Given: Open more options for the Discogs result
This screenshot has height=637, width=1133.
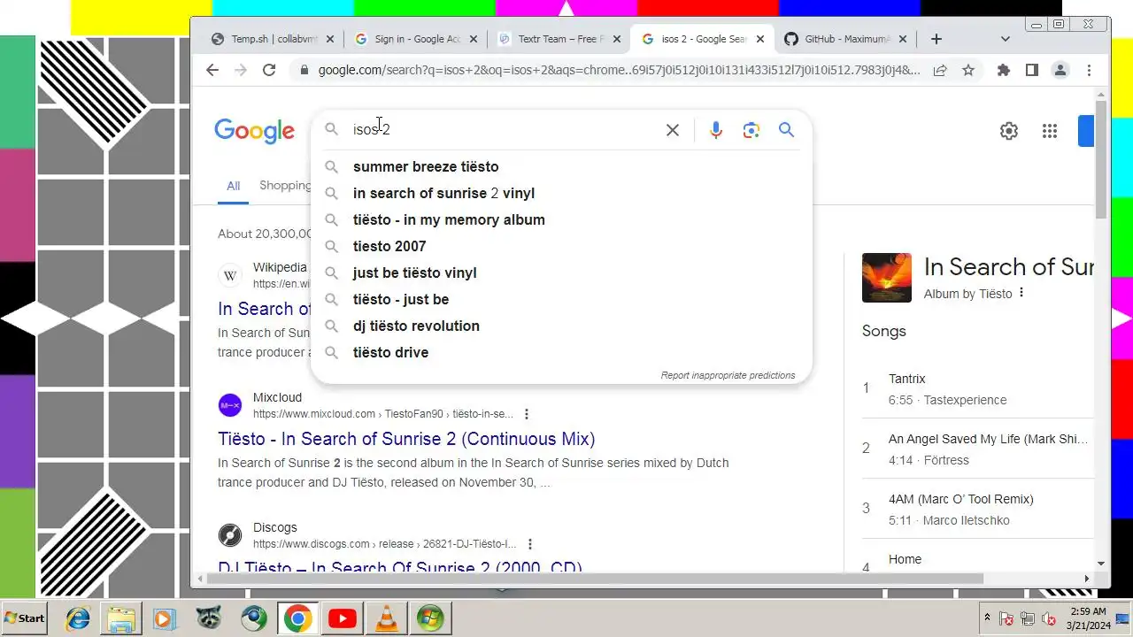Looking at the screenshot, I should (530, 544).
